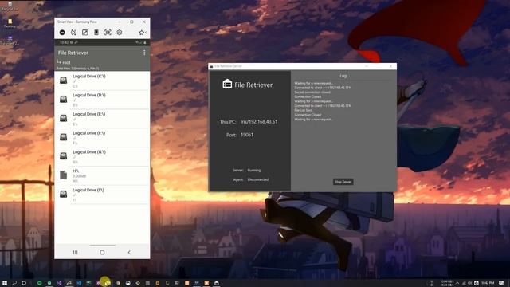
Task: Tap the Android home button
Action: (102, 252)
